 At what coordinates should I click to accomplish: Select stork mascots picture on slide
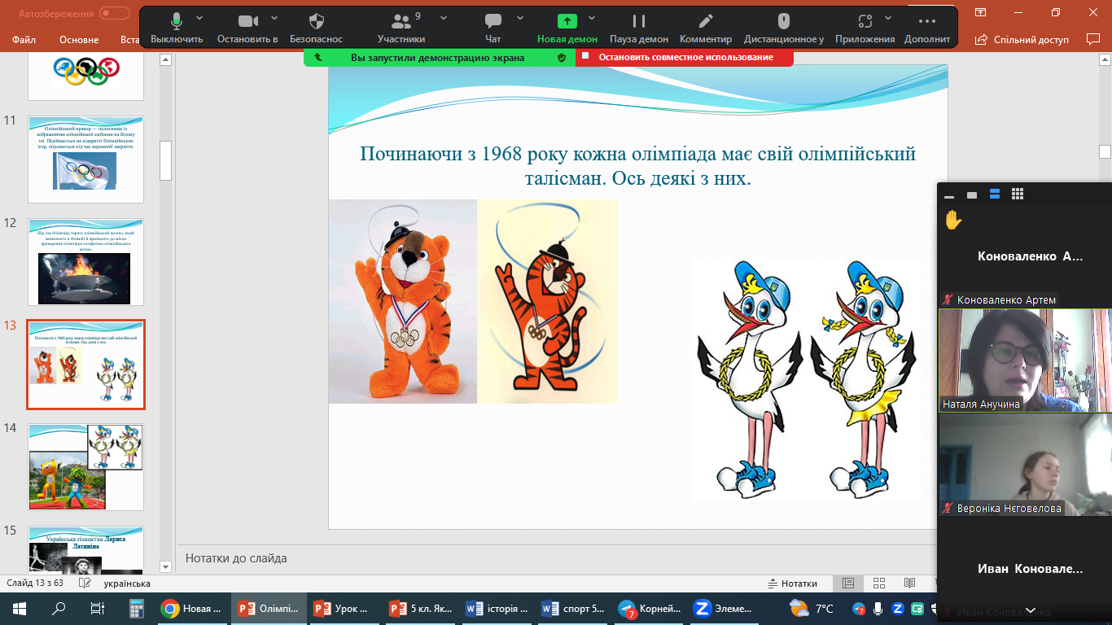[807, 380]
